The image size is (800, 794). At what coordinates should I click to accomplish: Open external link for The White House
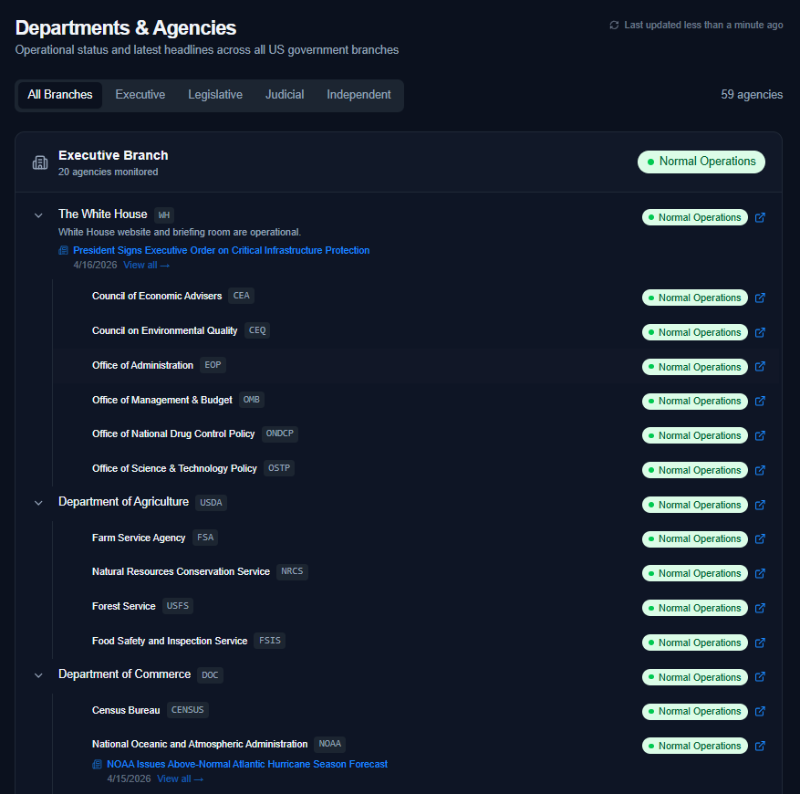760,218
